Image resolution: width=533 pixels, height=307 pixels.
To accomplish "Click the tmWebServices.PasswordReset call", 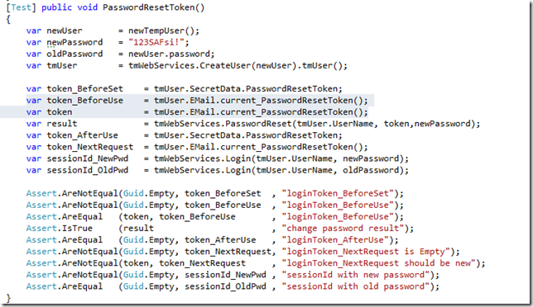I will [x=316, y=124].
